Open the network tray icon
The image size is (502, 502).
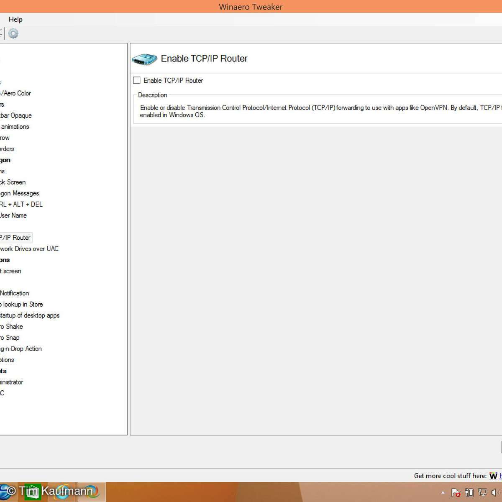pos(483,492)
